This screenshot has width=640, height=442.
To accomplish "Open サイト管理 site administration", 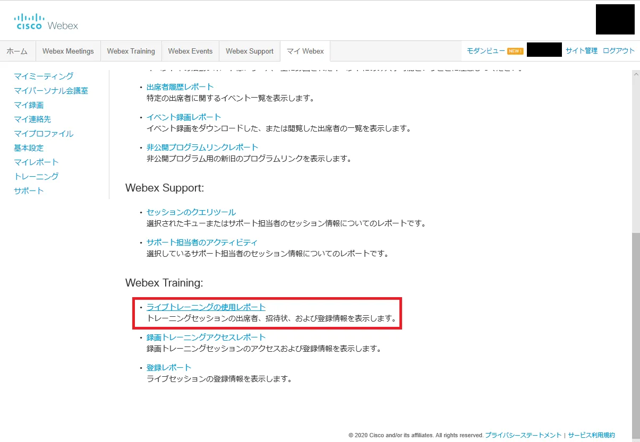I will point(581,51).
